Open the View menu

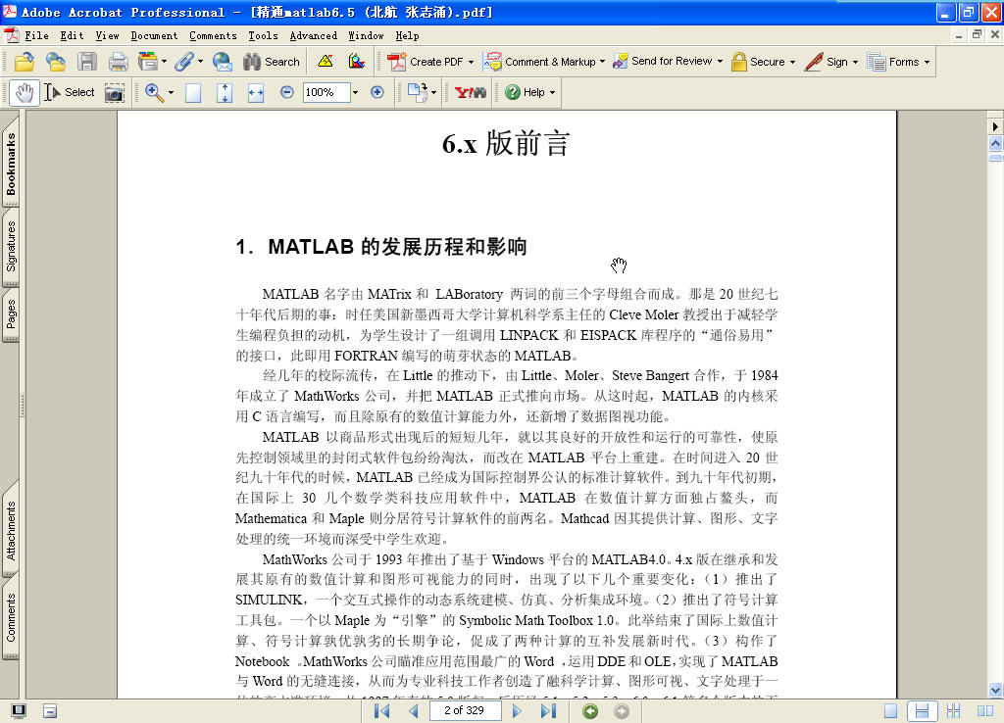coord(107,36)
